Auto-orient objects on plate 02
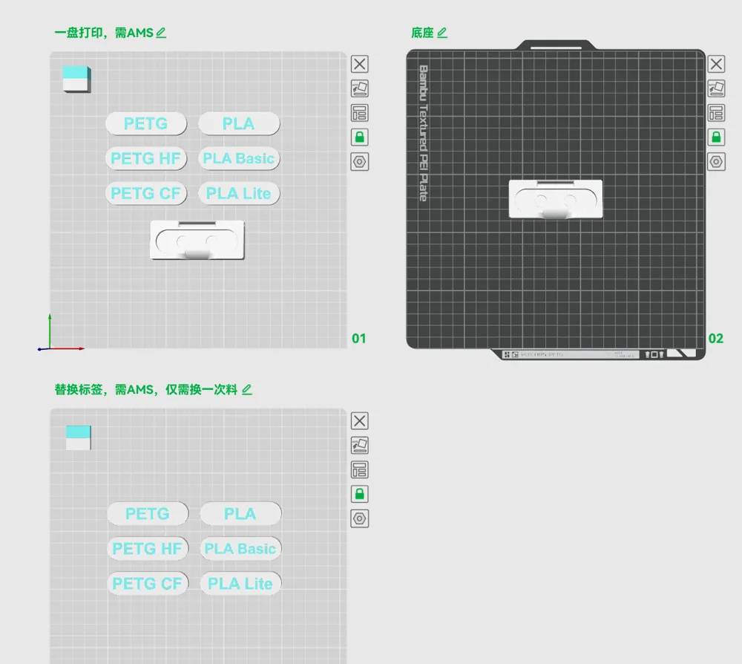The height and width of the screenshot is (664, 742). point(716,88)
